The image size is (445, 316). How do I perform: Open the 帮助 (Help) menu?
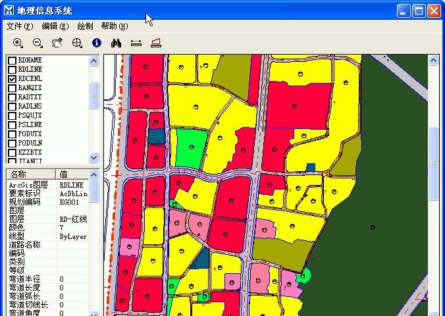pos(114,26)
